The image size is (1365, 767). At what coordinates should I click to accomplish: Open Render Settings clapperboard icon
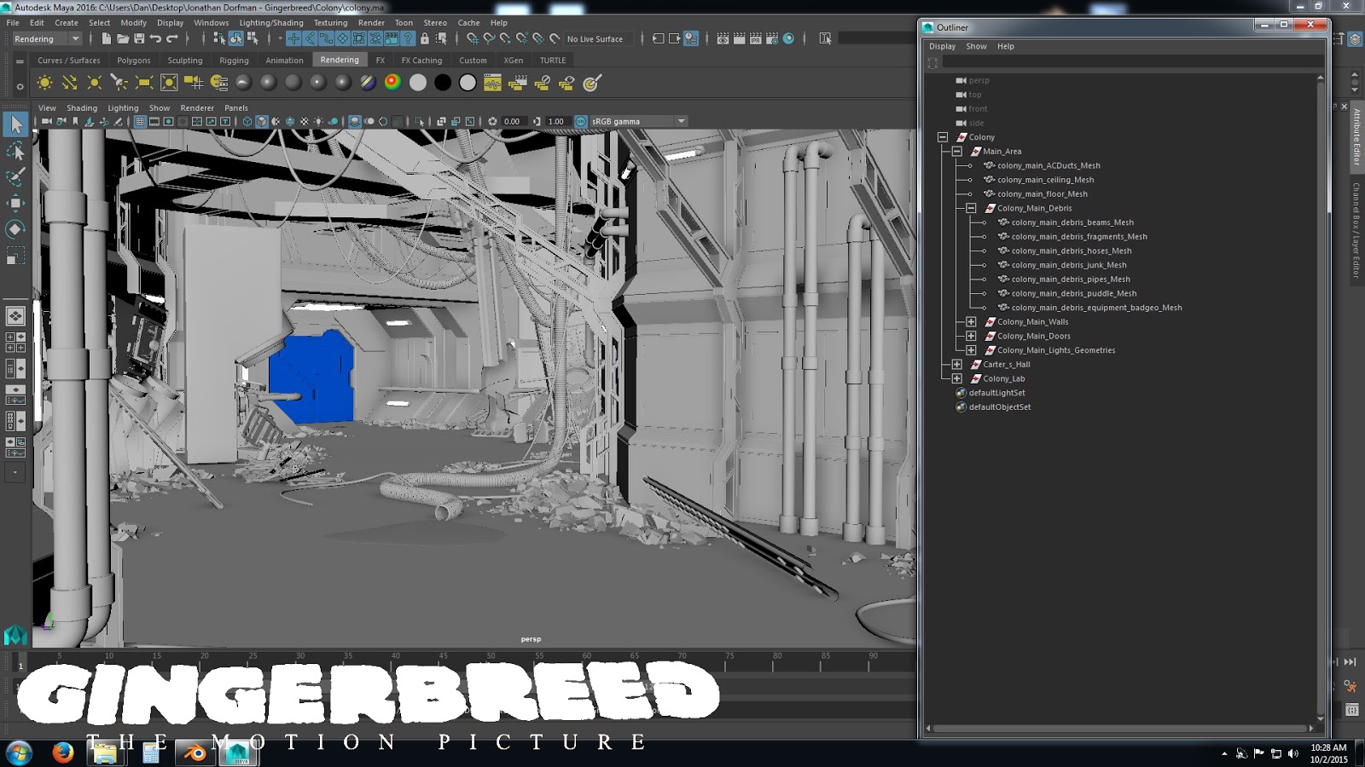point(772,38)
